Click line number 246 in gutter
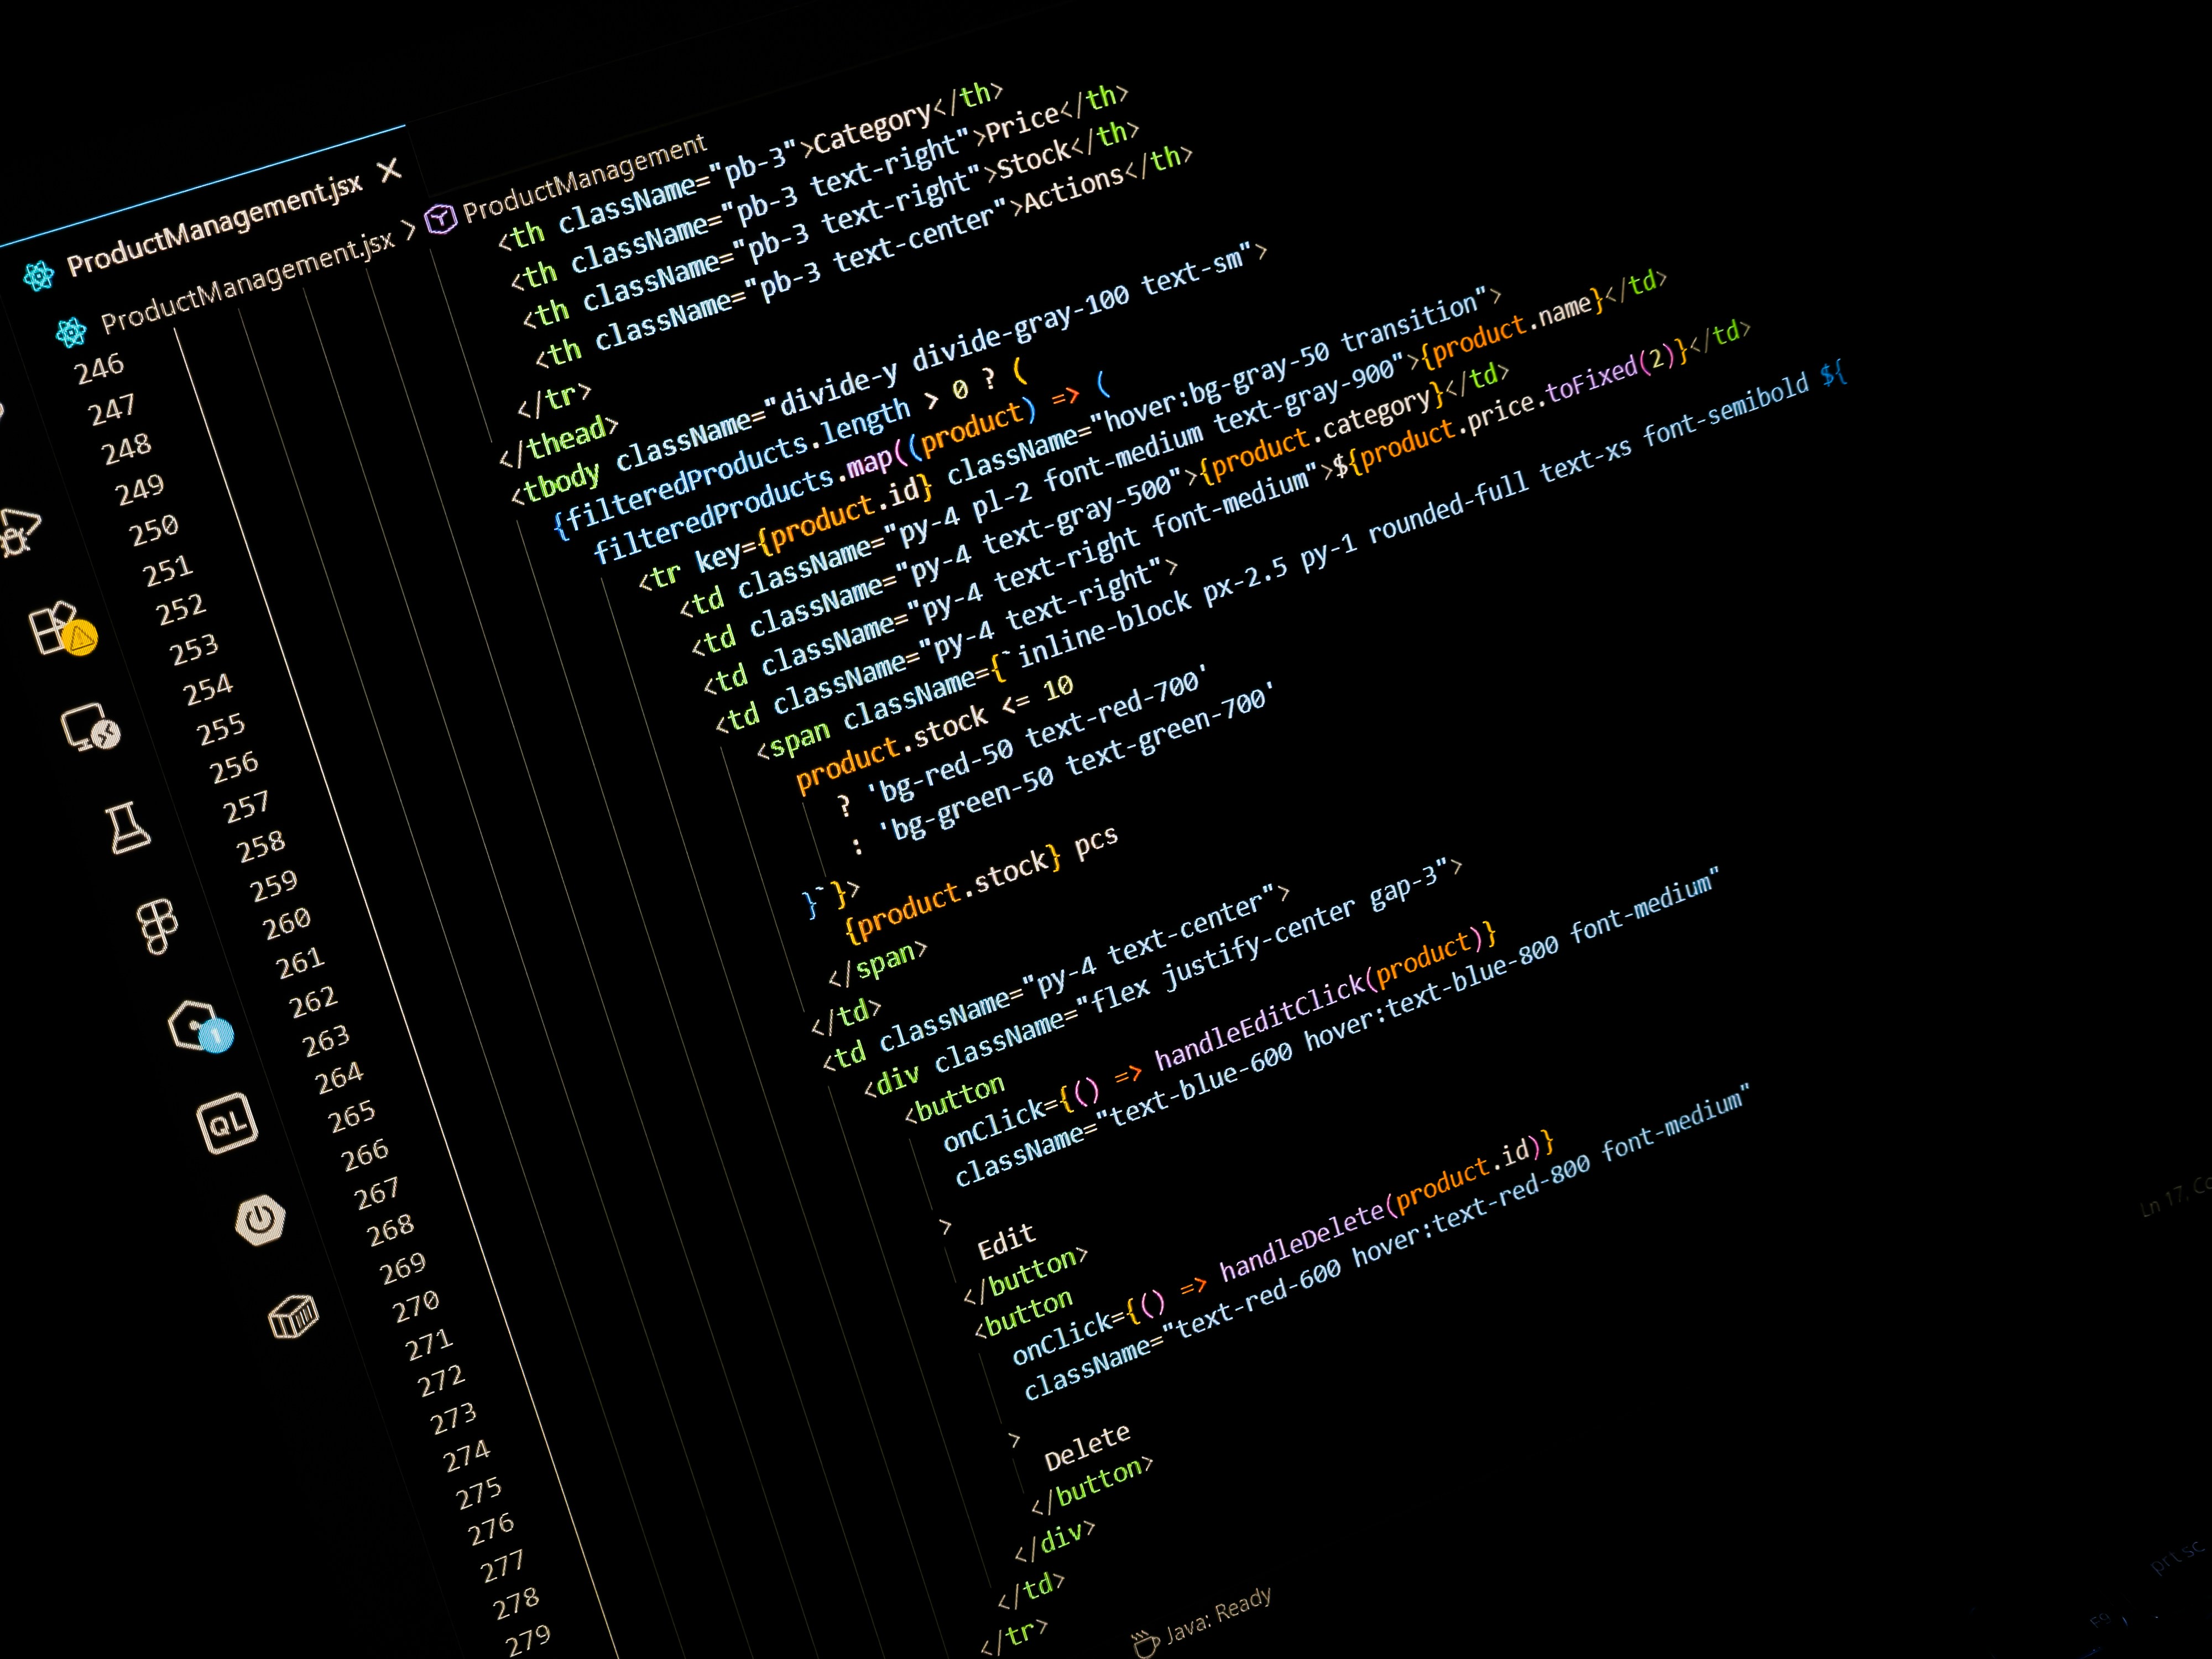This screenshot has width=2212, height=1659. click(99, 369)
